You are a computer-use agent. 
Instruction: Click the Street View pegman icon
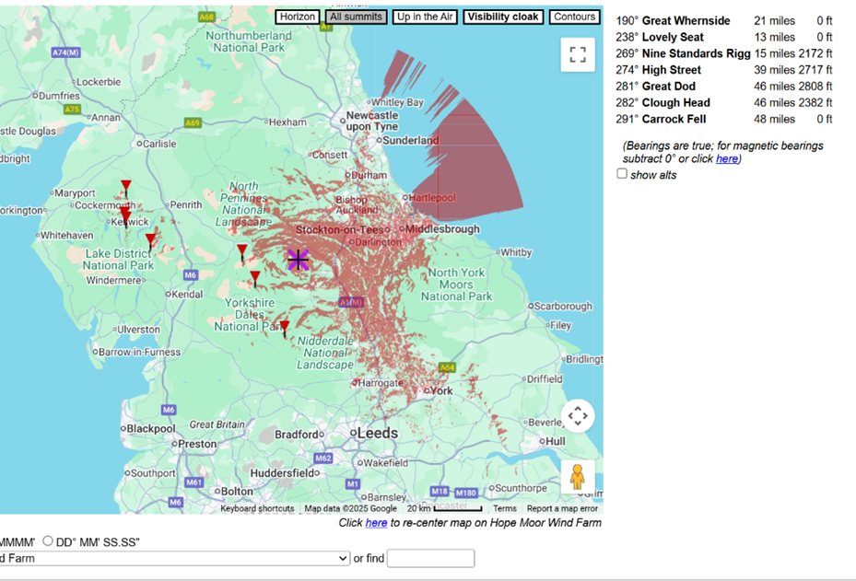click(578, 477)
